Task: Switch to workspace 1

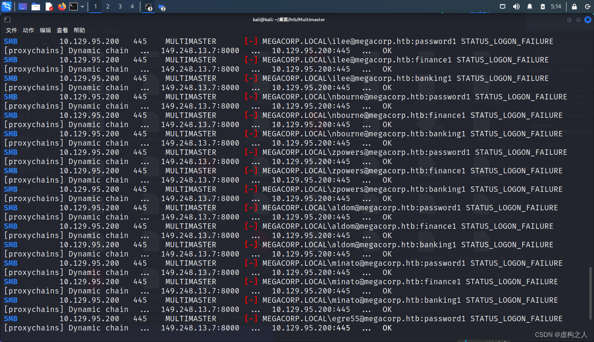Action: pyautogui.click(x=95, y=7)
